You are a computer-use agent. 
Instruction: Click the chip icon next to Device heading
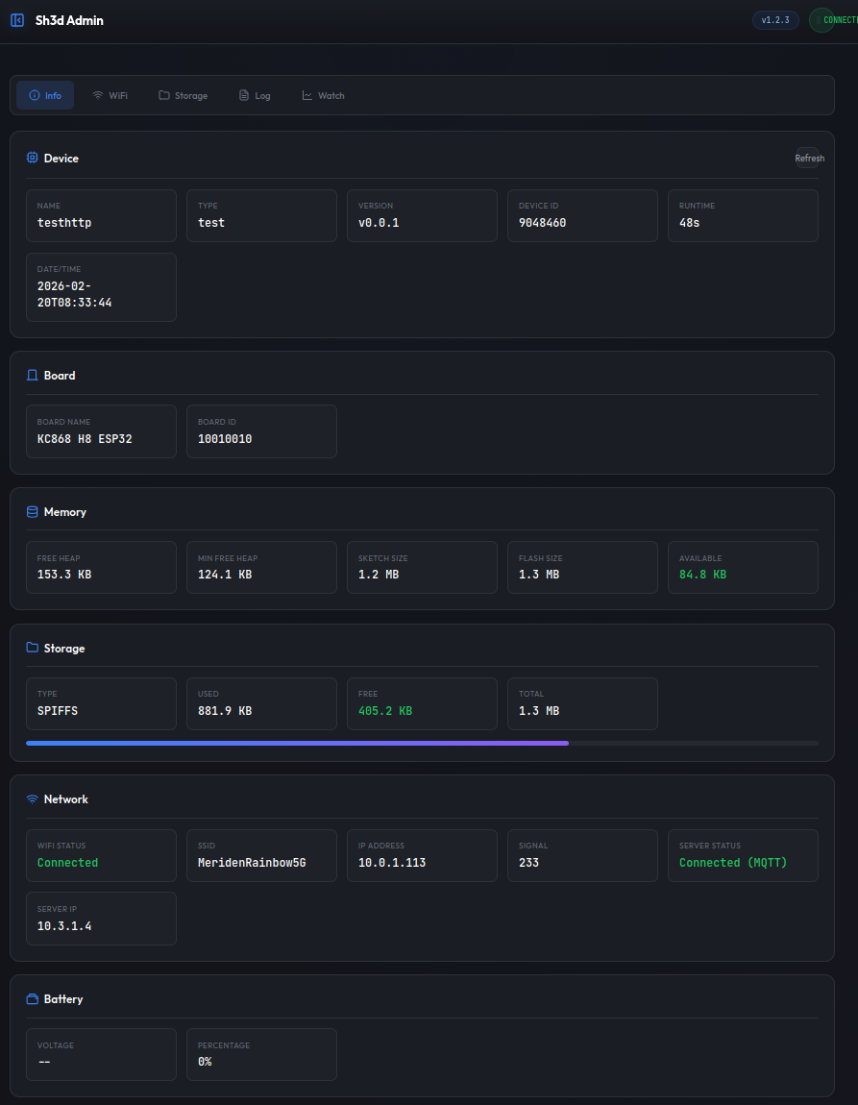pos(32,158)
